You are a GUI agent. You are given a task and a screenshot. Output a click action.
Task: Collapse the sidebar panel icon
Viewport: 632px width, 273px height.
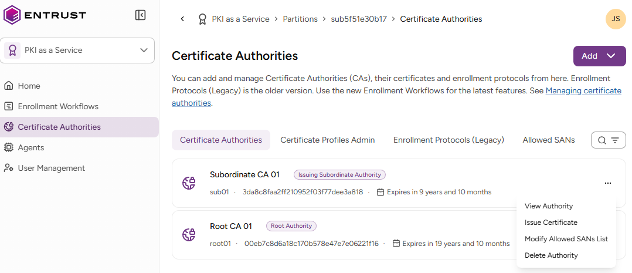[x=140, y=15]
